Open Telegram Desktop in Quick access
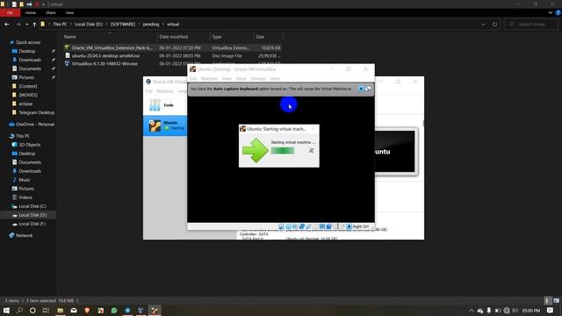The width and height of the screenshot is (562, 316). pyautogui.click(x=36, y=112)
